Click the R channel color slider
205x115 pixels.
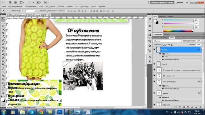pyautogui.click(x=179, y=20)
